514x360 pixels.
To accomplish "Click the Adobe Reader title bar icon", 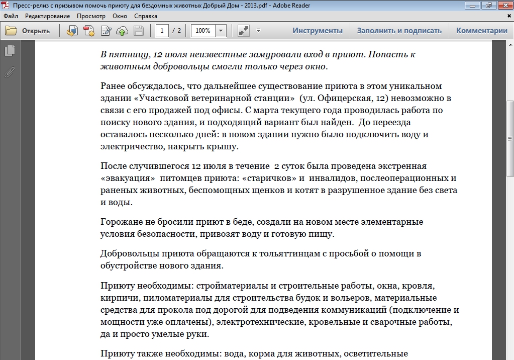I will pyautogui.click(x=5, y=5).
